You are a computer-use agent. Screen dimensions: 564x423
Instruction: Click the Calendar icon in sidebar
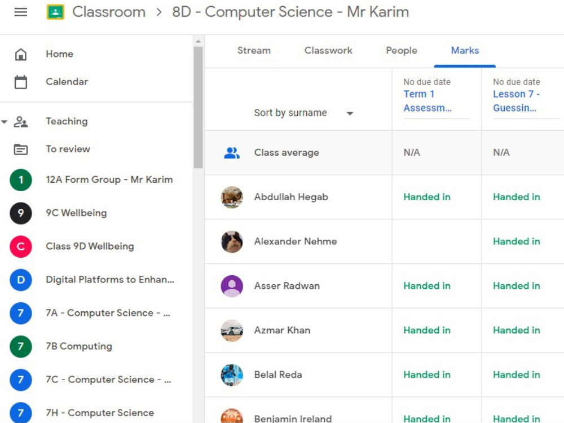[20, 82]
